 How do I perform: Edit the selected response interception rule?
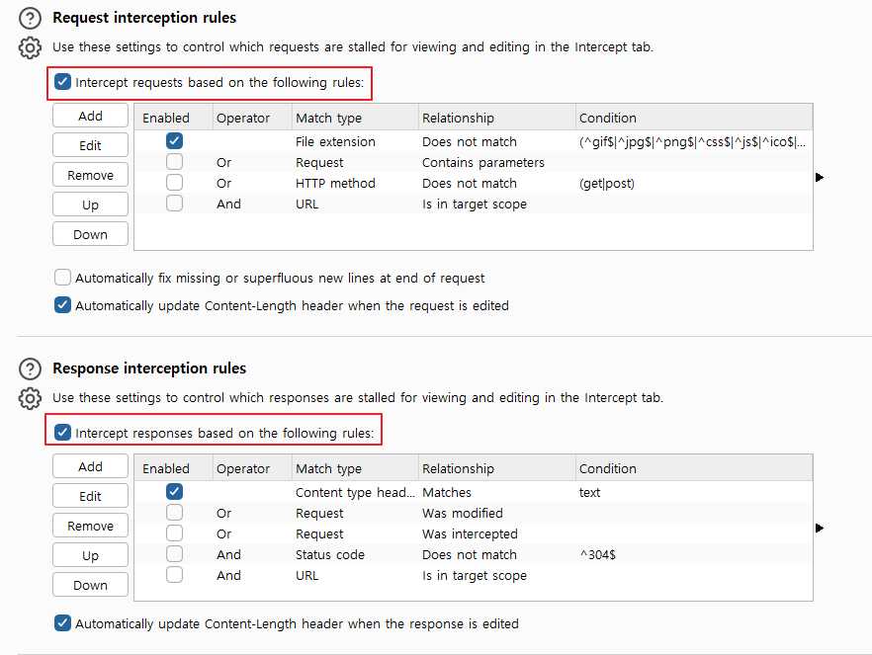(x=90, y=496)
